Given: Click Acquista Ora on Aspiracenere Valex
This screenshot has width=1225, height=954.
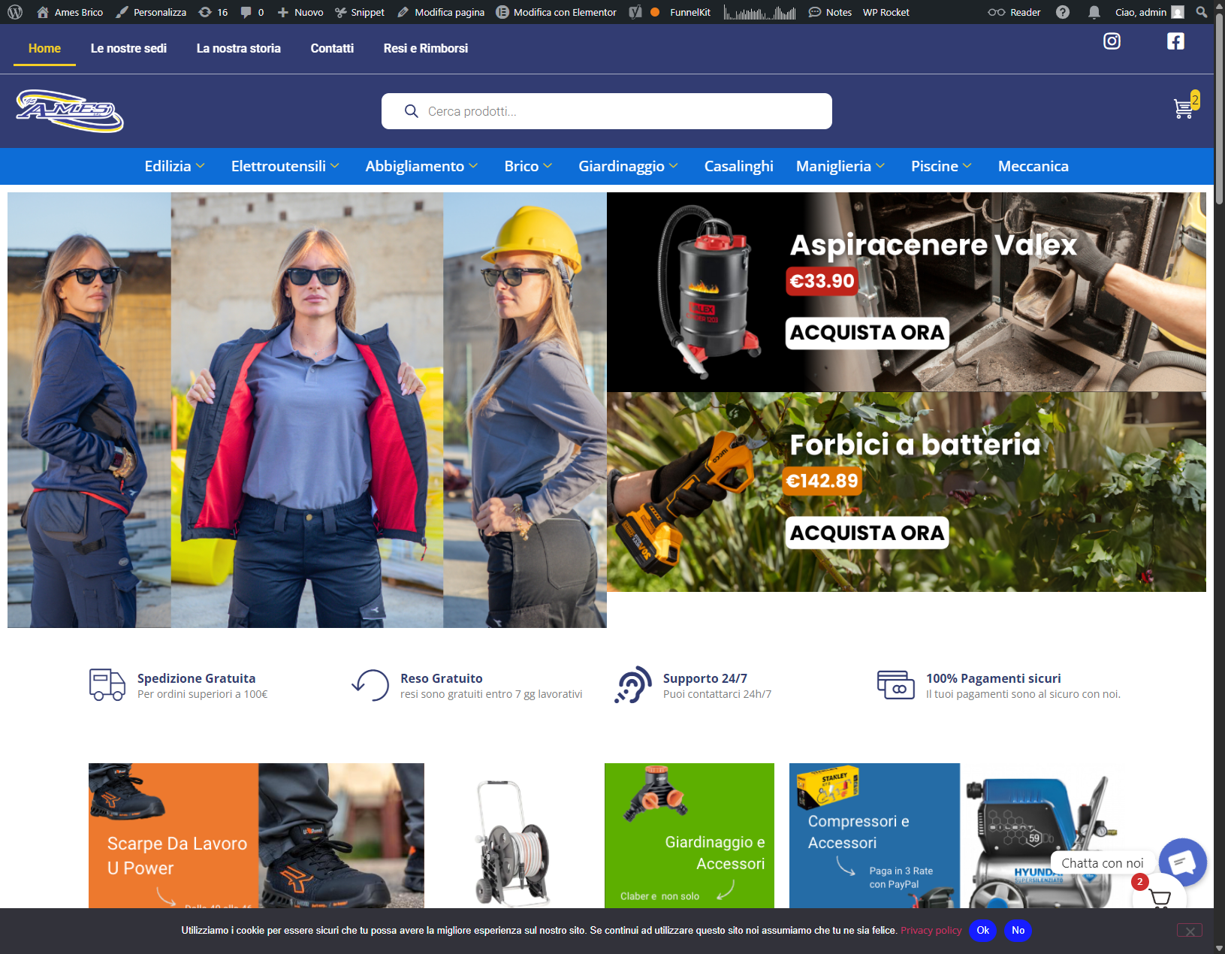Looking at the screenshot, I should (867, 333).
